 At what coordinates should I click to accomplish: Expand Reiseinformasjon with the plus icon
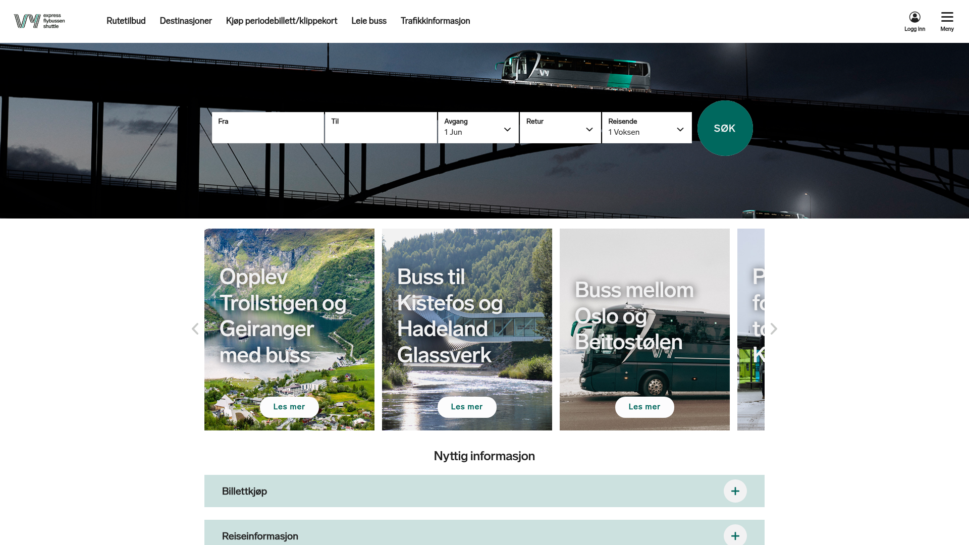coord(735,535)
